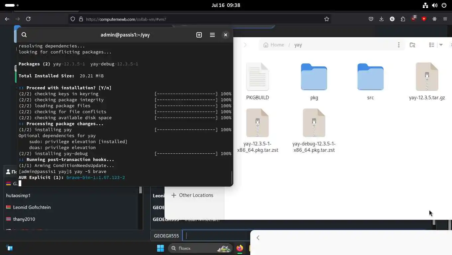Viewport: 452px width, 255px height.
Task: Select the src folder
Action: [371, 81]
